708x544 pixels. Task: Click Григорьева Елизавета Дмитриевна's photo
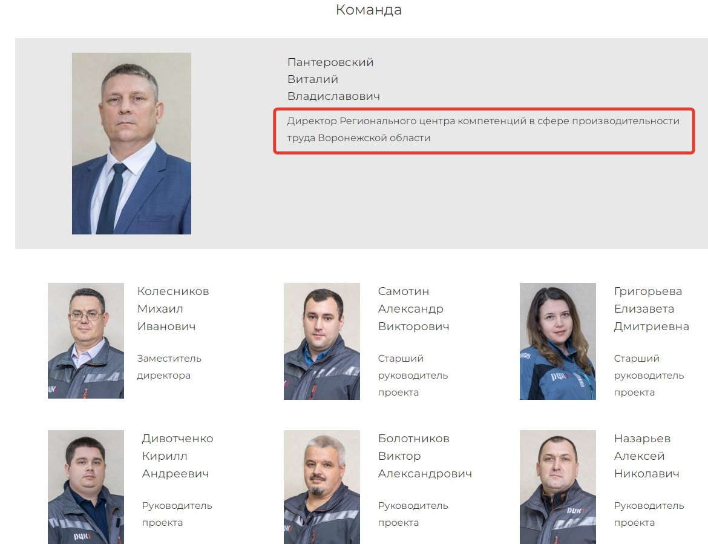pyautogui.click(x=558, y=341)
